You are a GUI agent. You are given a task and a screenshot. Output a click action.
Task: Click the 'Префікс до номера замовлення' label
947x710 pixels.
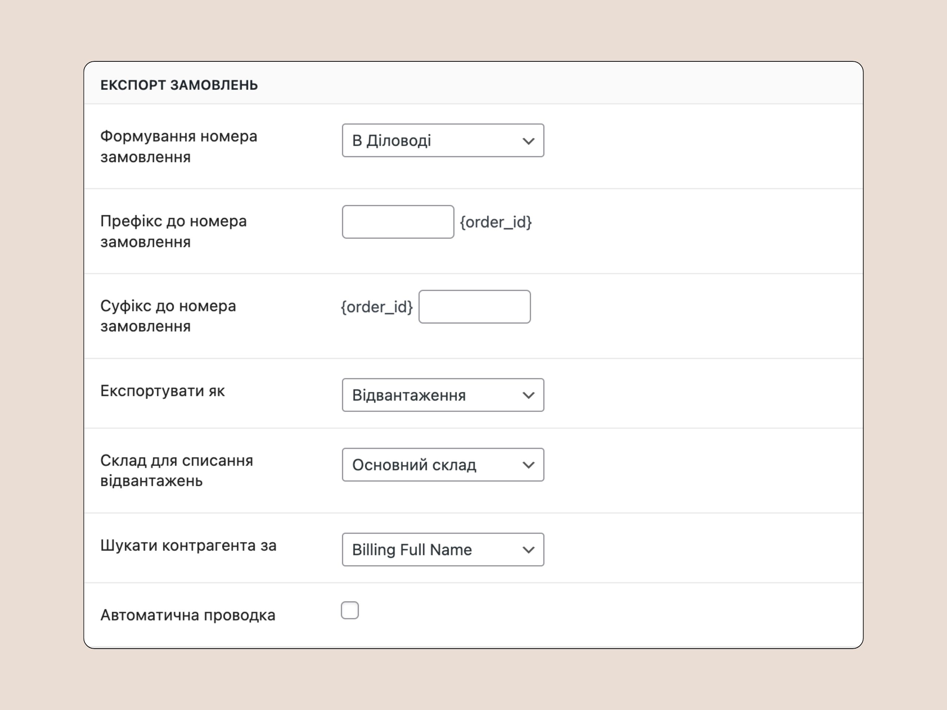point(173,231)
